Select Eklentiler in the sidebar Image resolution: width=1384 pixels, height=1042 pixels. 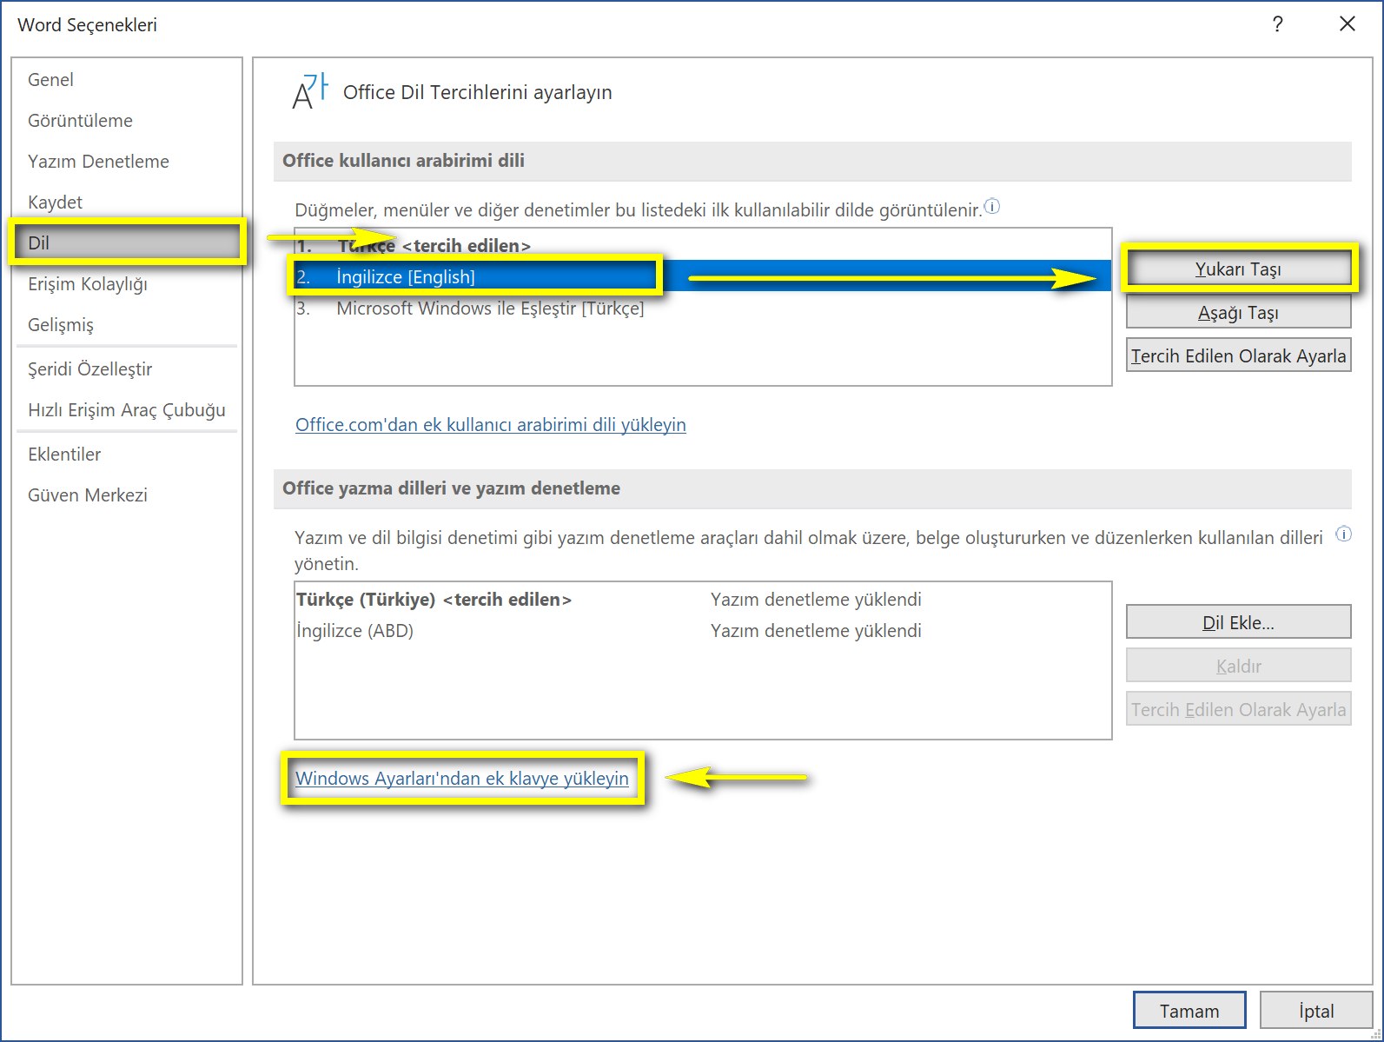coord(127,455)
